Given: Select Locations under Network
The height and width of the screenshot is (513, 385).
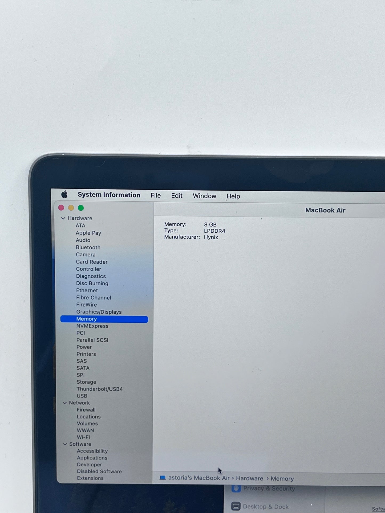Looking at the screenshot, I should tap(89, 417).
